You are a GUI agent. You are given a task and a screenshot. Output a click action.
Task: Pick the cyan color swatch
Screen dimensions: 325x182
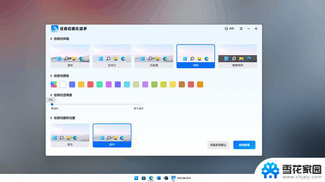(x=127, y=84)
